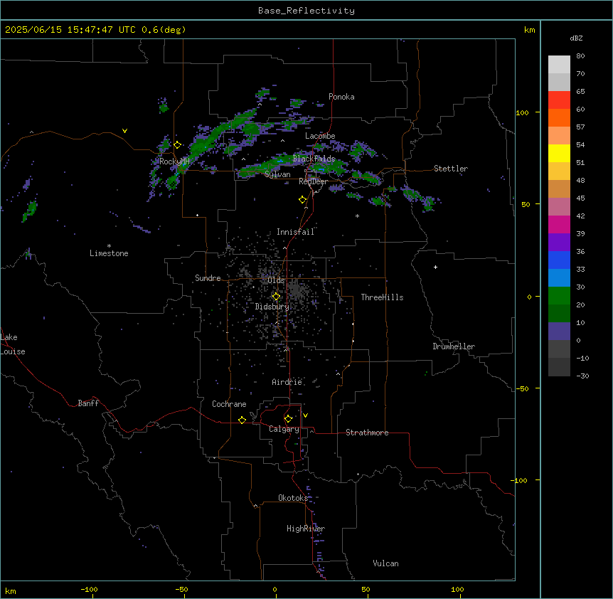Screen dimensions: 613x599
Task: Click the Sundre town label
Action: 208,278
